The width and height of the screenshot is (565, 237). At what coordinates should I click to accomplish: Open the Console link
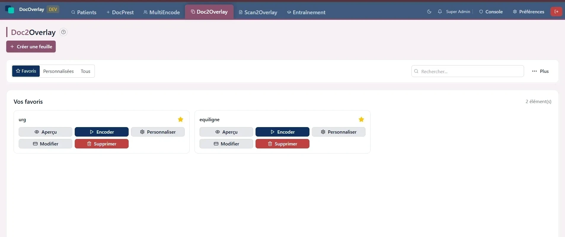point(491,12)
